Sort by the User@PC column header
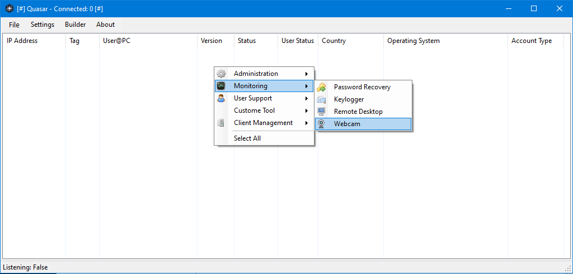 point(148,41)
